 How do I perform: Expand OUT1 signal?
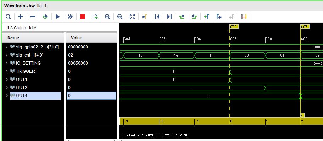[x=7, y=80]
